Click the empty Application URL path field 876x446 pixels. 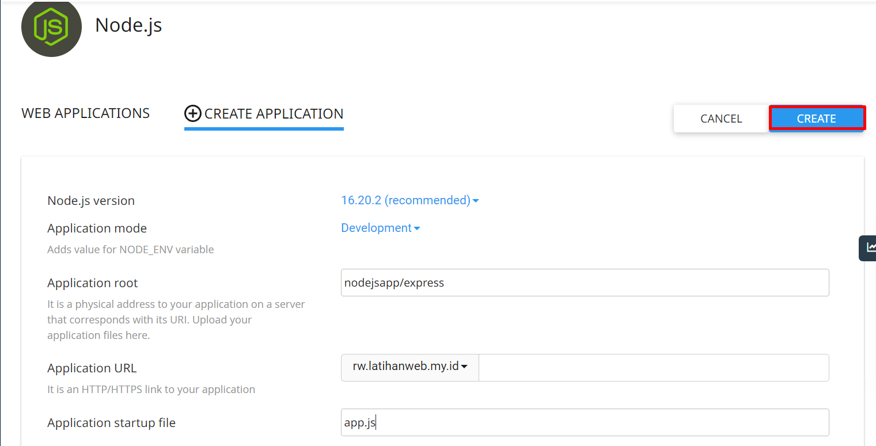(x=653, y=368)
